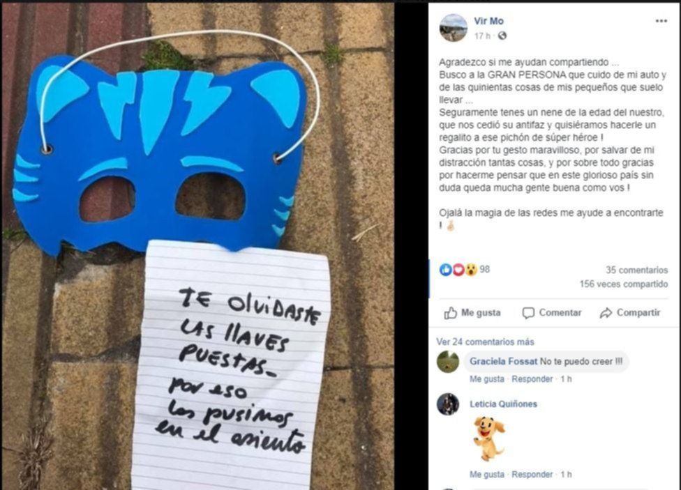Screen dimensions: 681x490
Task: Click the Comentar speech bubble button
Action: pyautogui.click(x=552, y=313)
